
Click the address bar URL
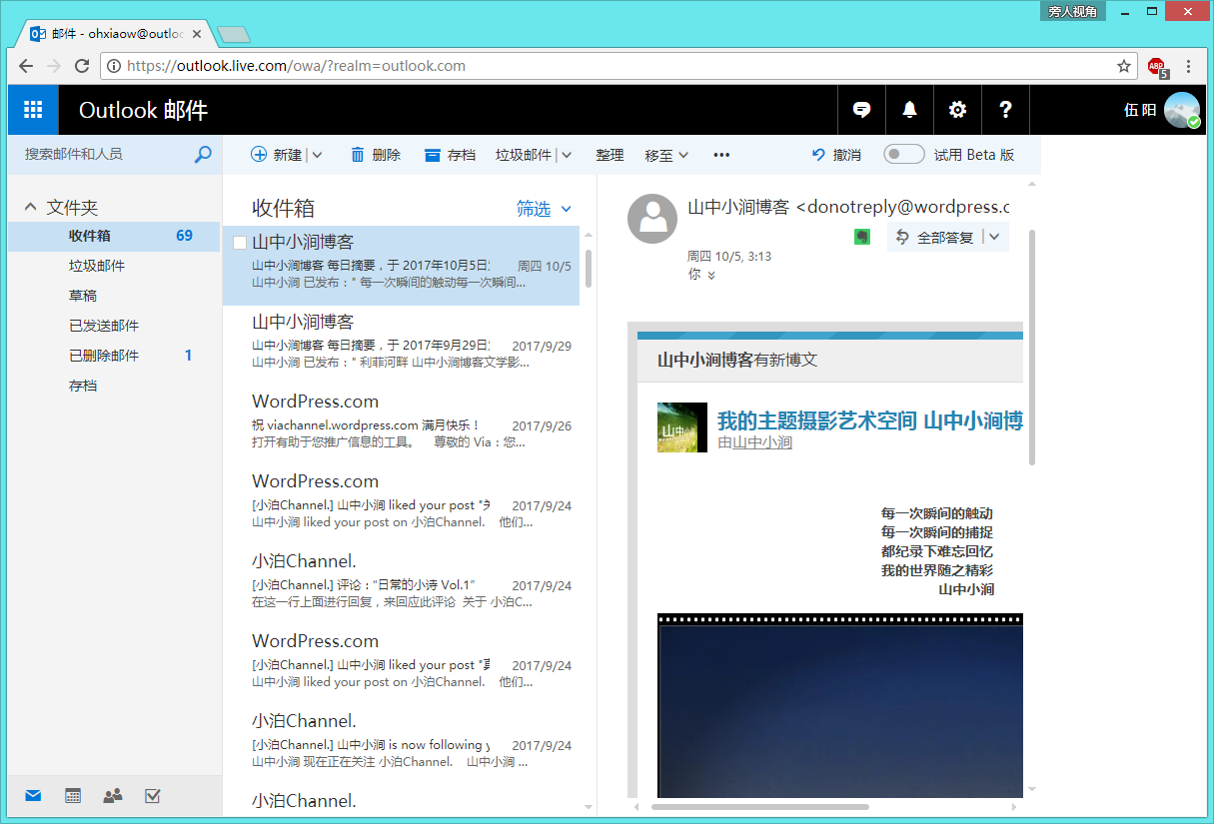(297, 66)
